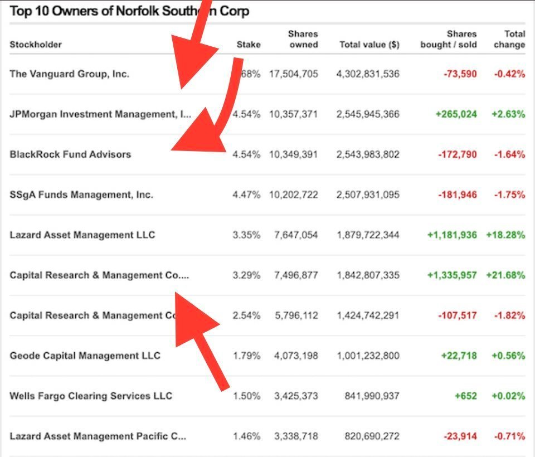This screenshot has width=535, height=457.
Task: Select Capital Research row with 3.29% stake
Action: [99, 275]
